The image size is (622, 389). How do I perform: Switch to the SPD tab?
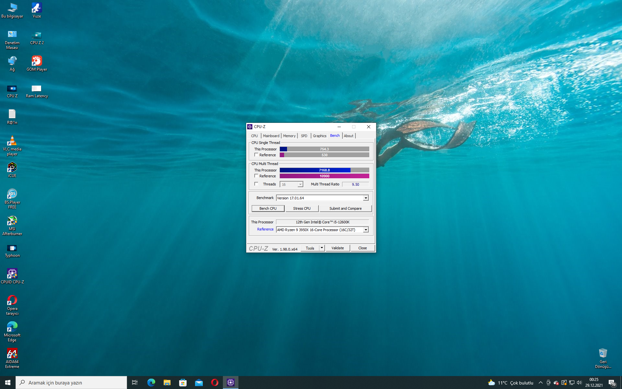[304, 136]
